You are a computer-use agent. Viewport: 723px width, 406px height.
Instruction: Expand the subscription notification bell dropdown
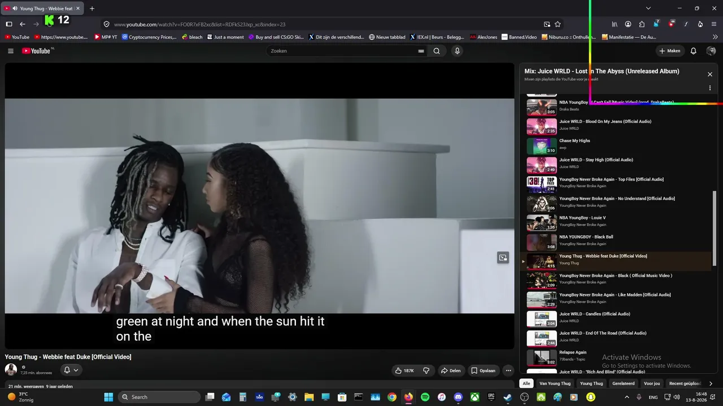coord(71,370)
